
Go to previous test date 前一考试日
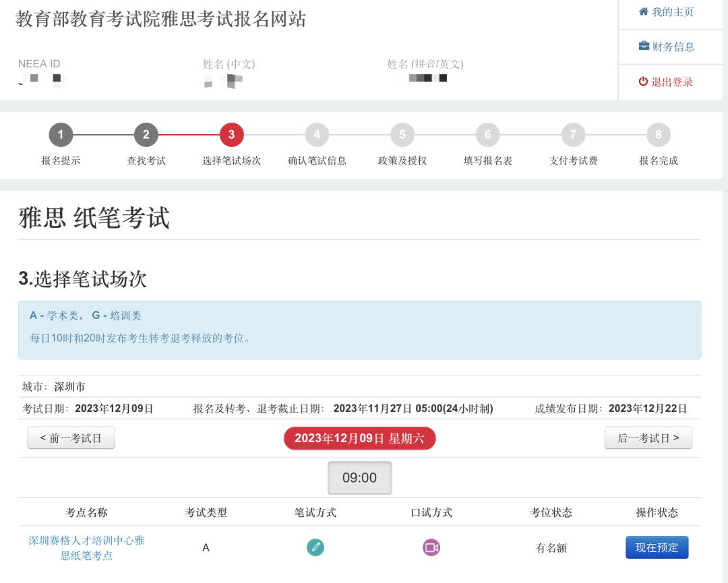click(x=71, y=438)
